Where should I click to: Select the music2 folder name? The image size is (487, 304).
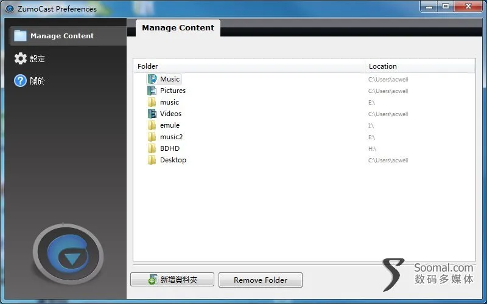(x=171, y=137)
